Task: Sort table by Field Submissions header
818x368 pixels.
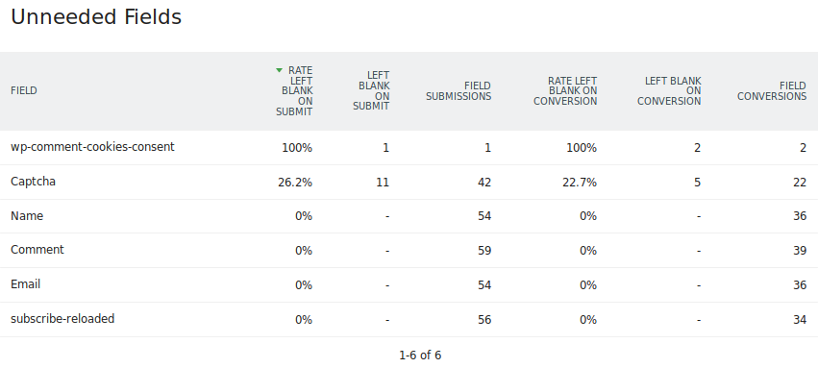Action: [x=459, y=91]
